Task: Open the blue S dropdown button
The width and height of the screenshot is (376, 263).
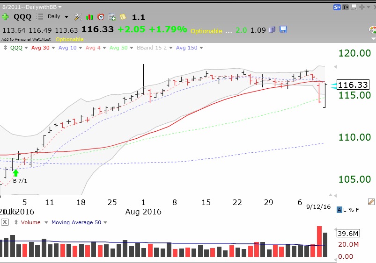Action: coord(337,7)
